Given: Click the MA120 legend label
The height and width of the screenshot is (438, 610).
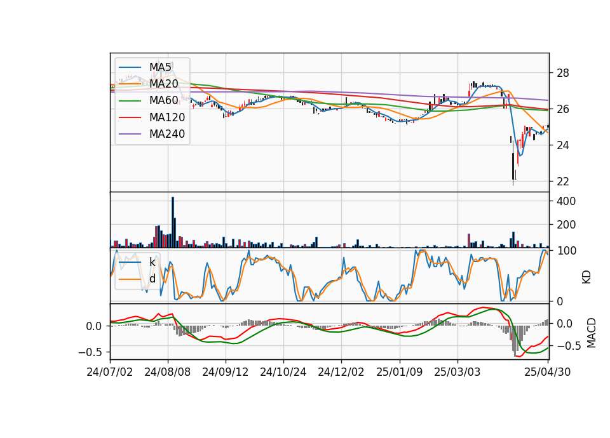Looking at the screenshot, I should click(x=167, y=117).
